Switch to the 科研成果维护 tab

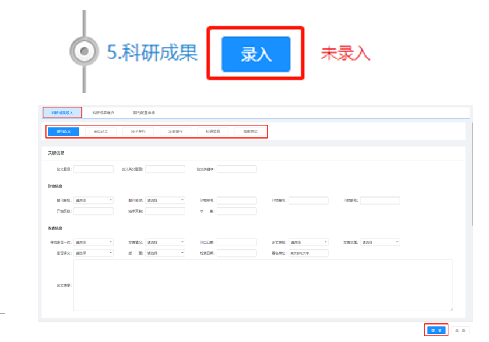point(103,112)
